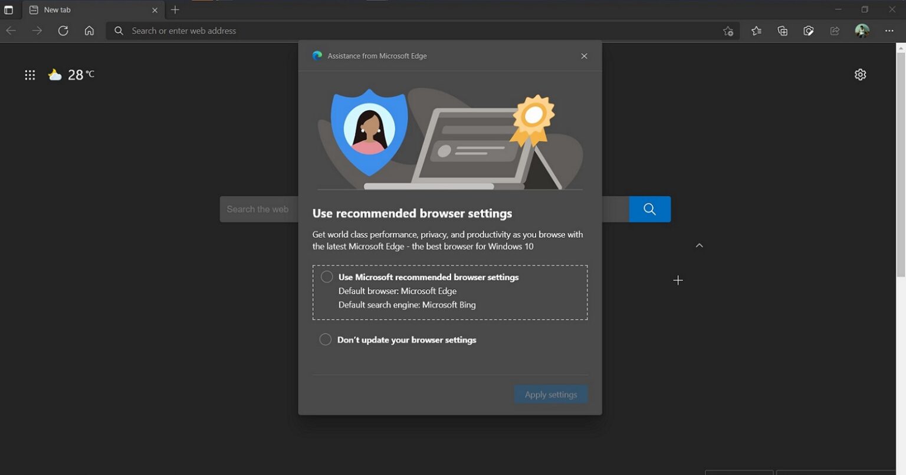Run the blue search button
Viewport: 906px width, 475px height.
pos(649,209)
